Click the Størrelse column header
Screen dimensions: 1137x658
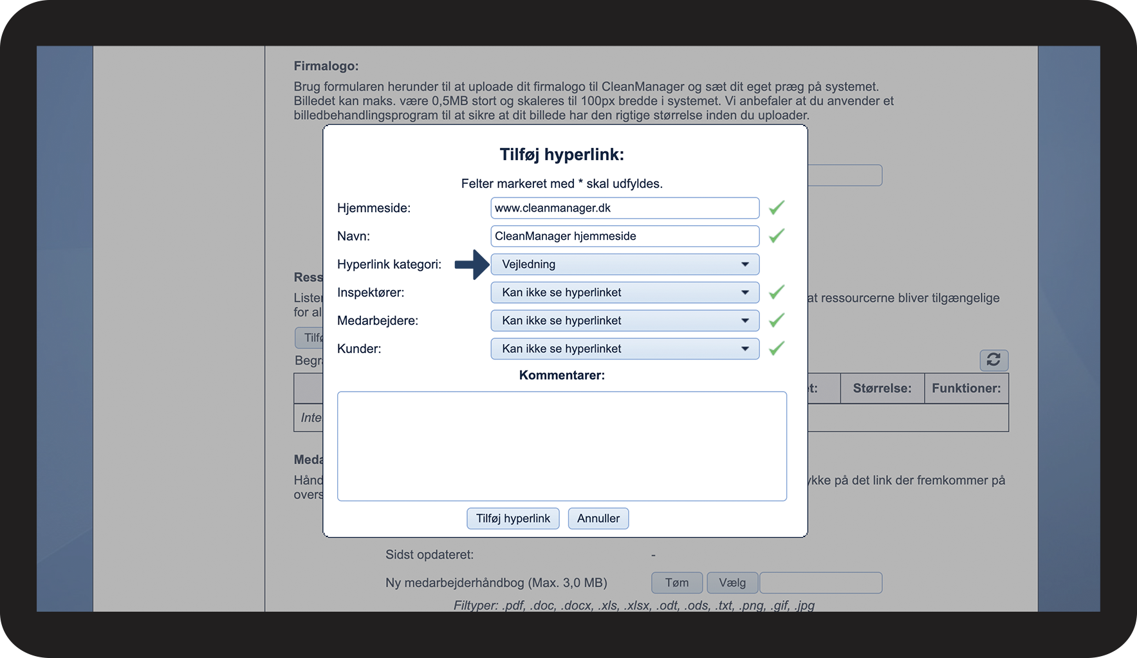click(882, 388)
